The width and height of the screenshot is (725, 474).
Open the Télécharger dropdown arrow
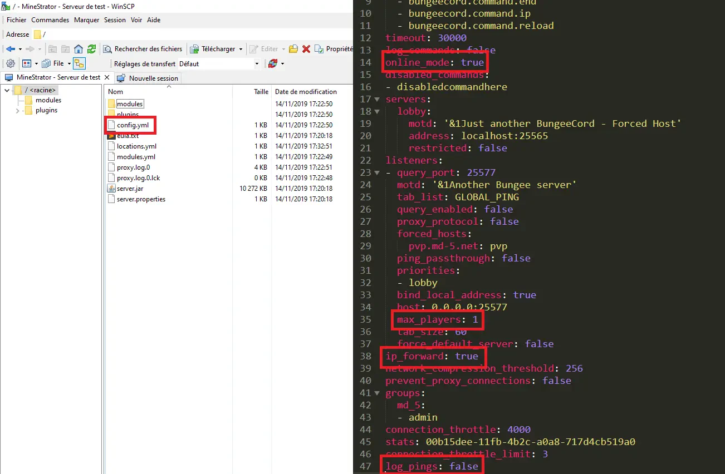(x=241, y=49)
